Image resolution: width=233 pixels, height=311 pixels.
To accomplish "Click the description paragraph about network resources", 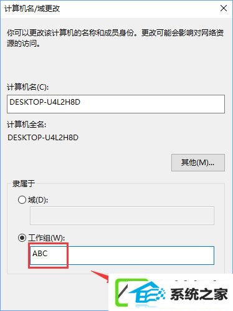I will coord(115,38).
